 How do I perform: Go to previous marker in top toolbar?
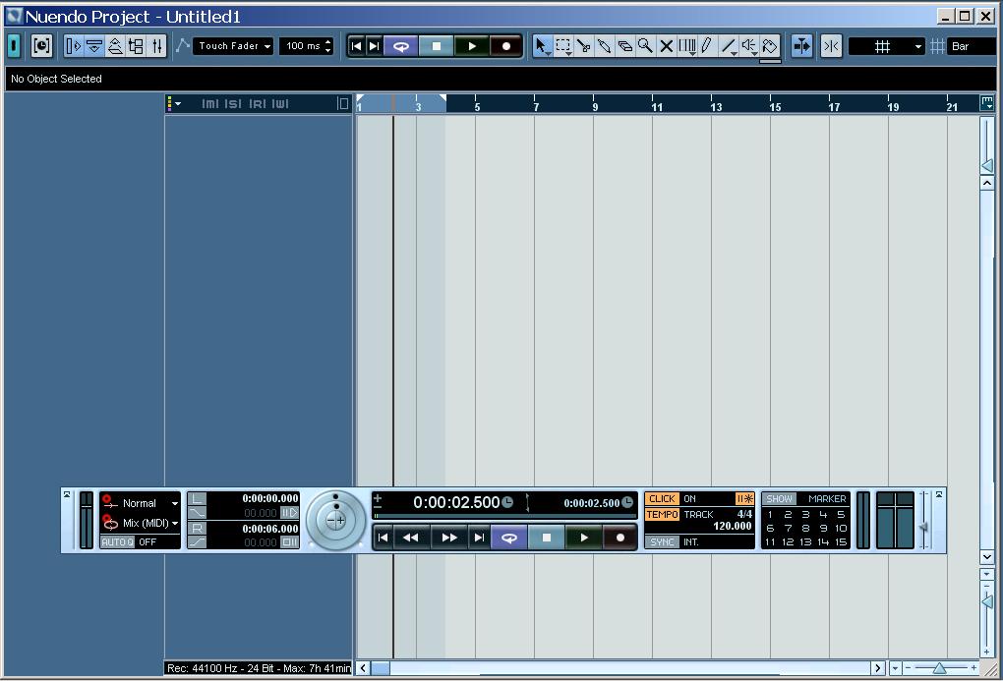(x=356, y=46)
